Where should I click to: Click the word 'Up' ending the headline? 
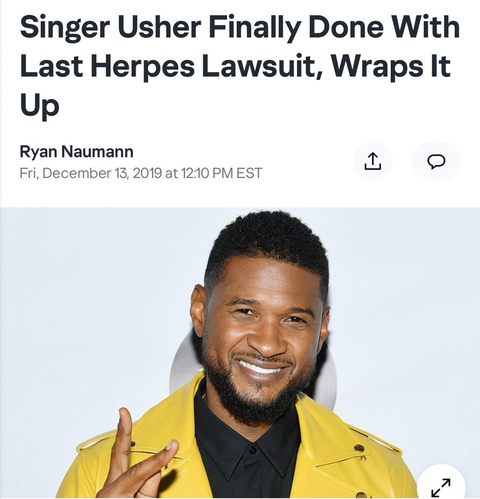40,106
